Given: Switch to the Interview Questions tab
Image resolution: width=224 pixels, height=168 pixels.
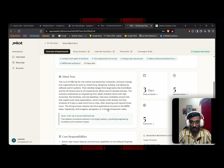Looking at the screenshot, I should 105,51.
